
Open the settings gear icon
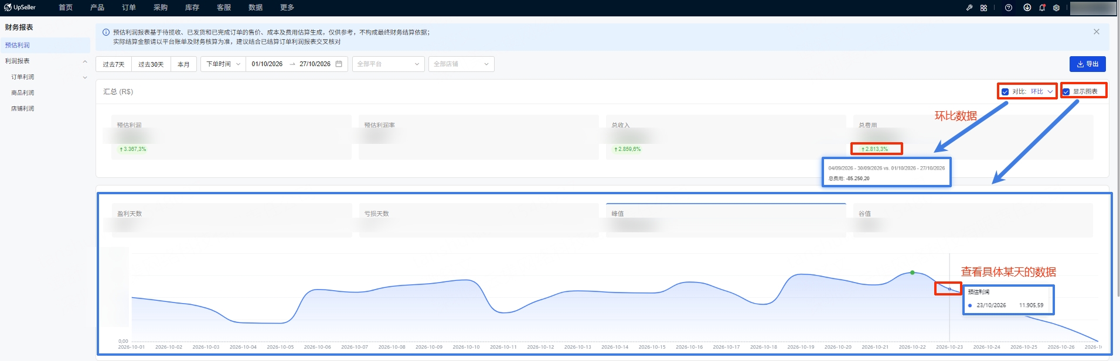(1056, 8)
